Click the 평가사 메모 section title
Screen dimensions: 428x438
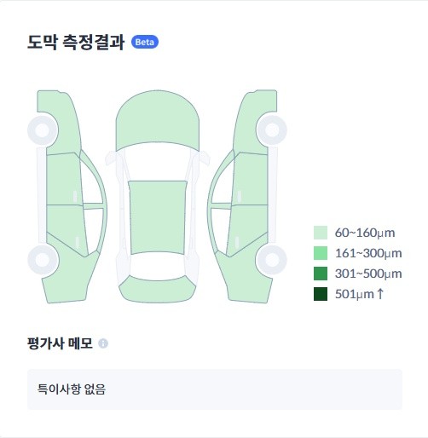60,343
